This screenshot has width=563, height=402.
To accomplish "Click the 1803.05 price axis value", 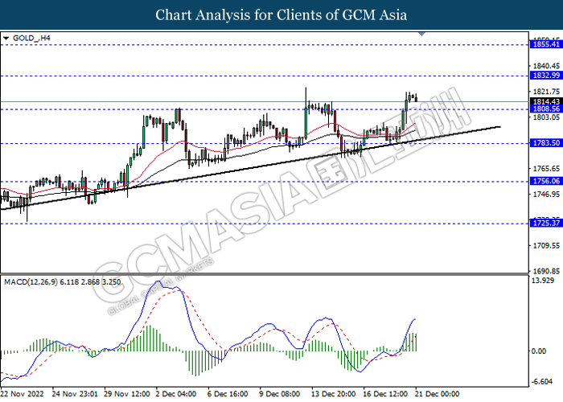I will pyautogui.click(x=546, y=117).
